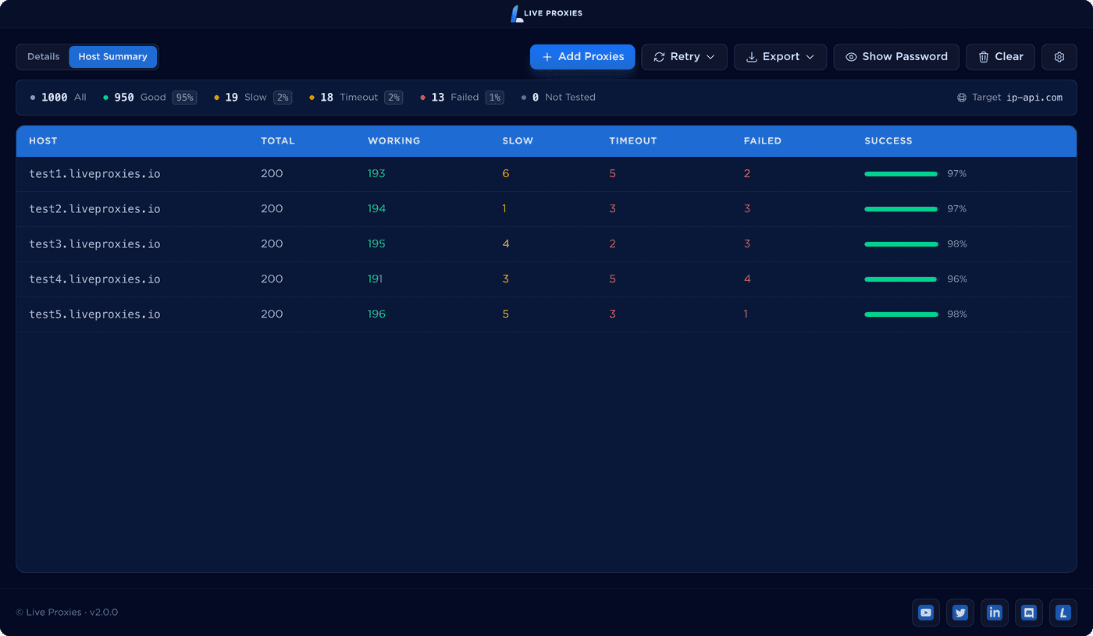1093x636 pixels.
Task: Click working count 193
Action: [x=376, y=174]
